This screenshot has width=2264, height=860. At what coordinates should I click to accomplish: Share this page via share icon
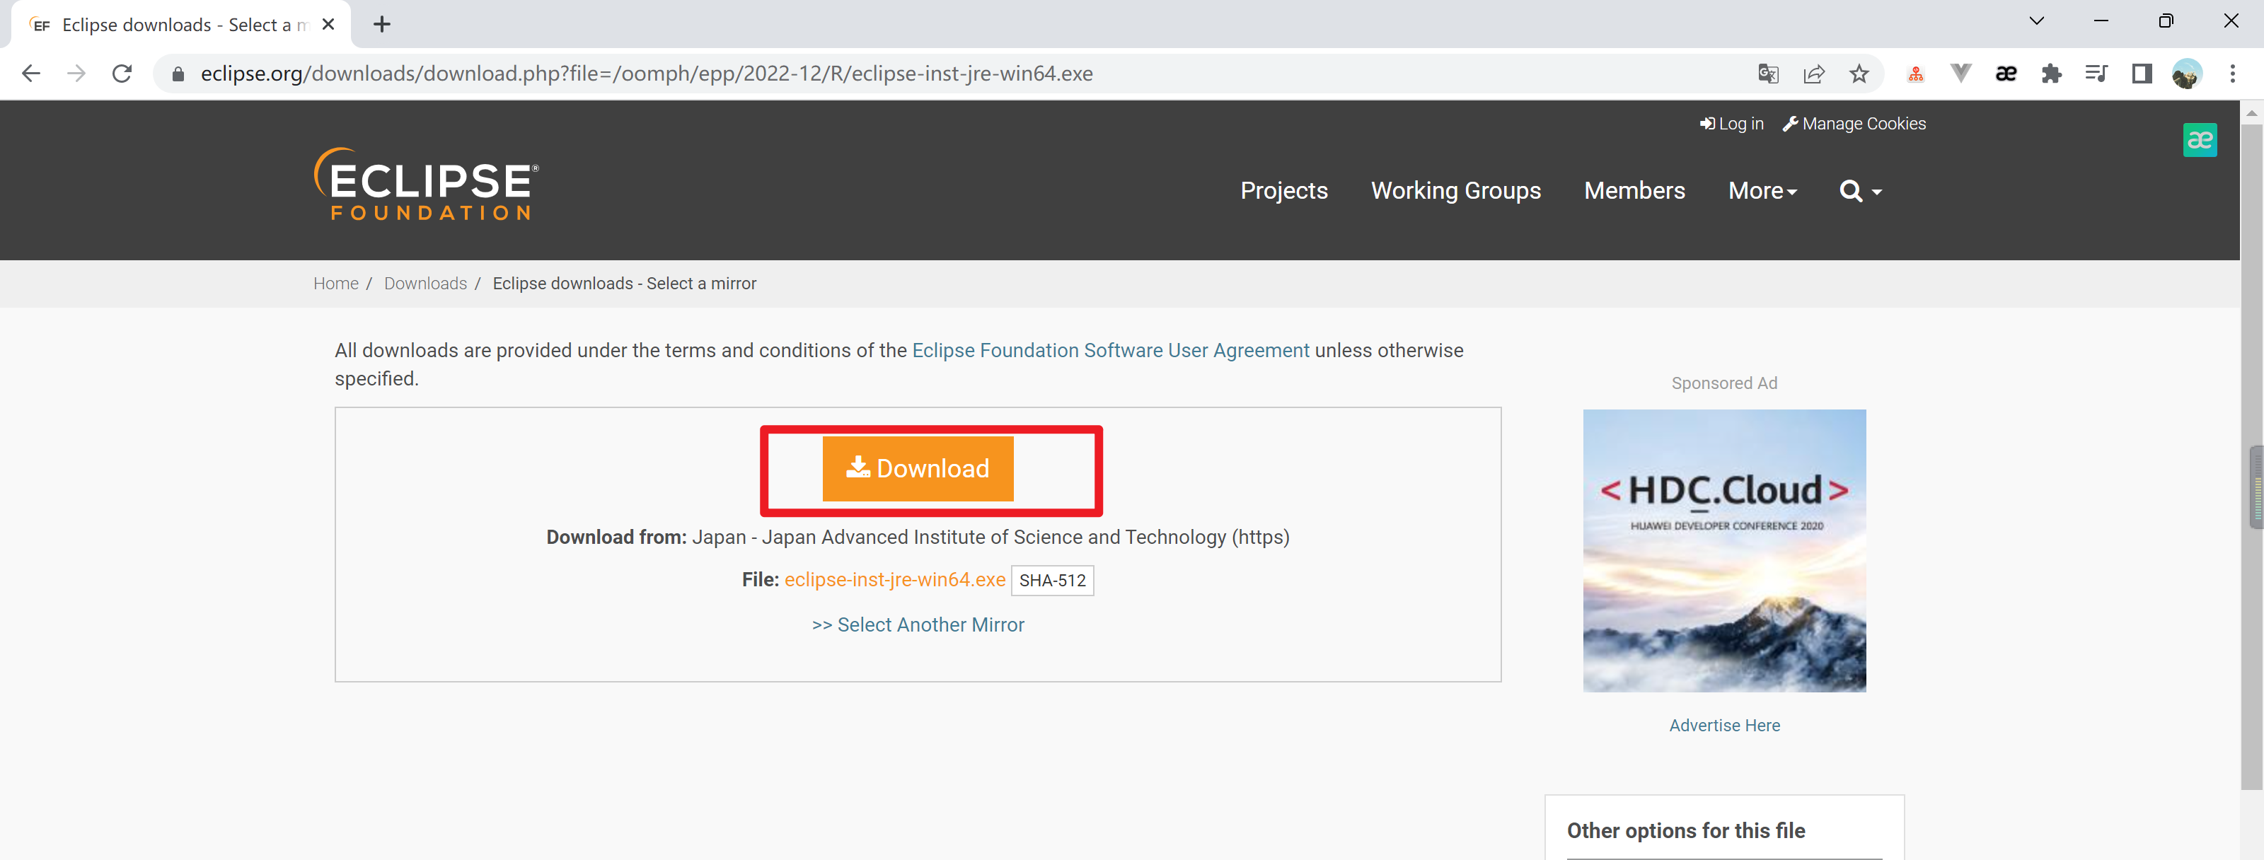tap(1814, 74)
